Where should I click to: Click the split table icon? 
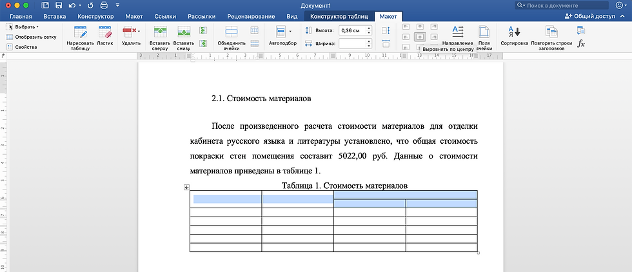click(255, 43)
